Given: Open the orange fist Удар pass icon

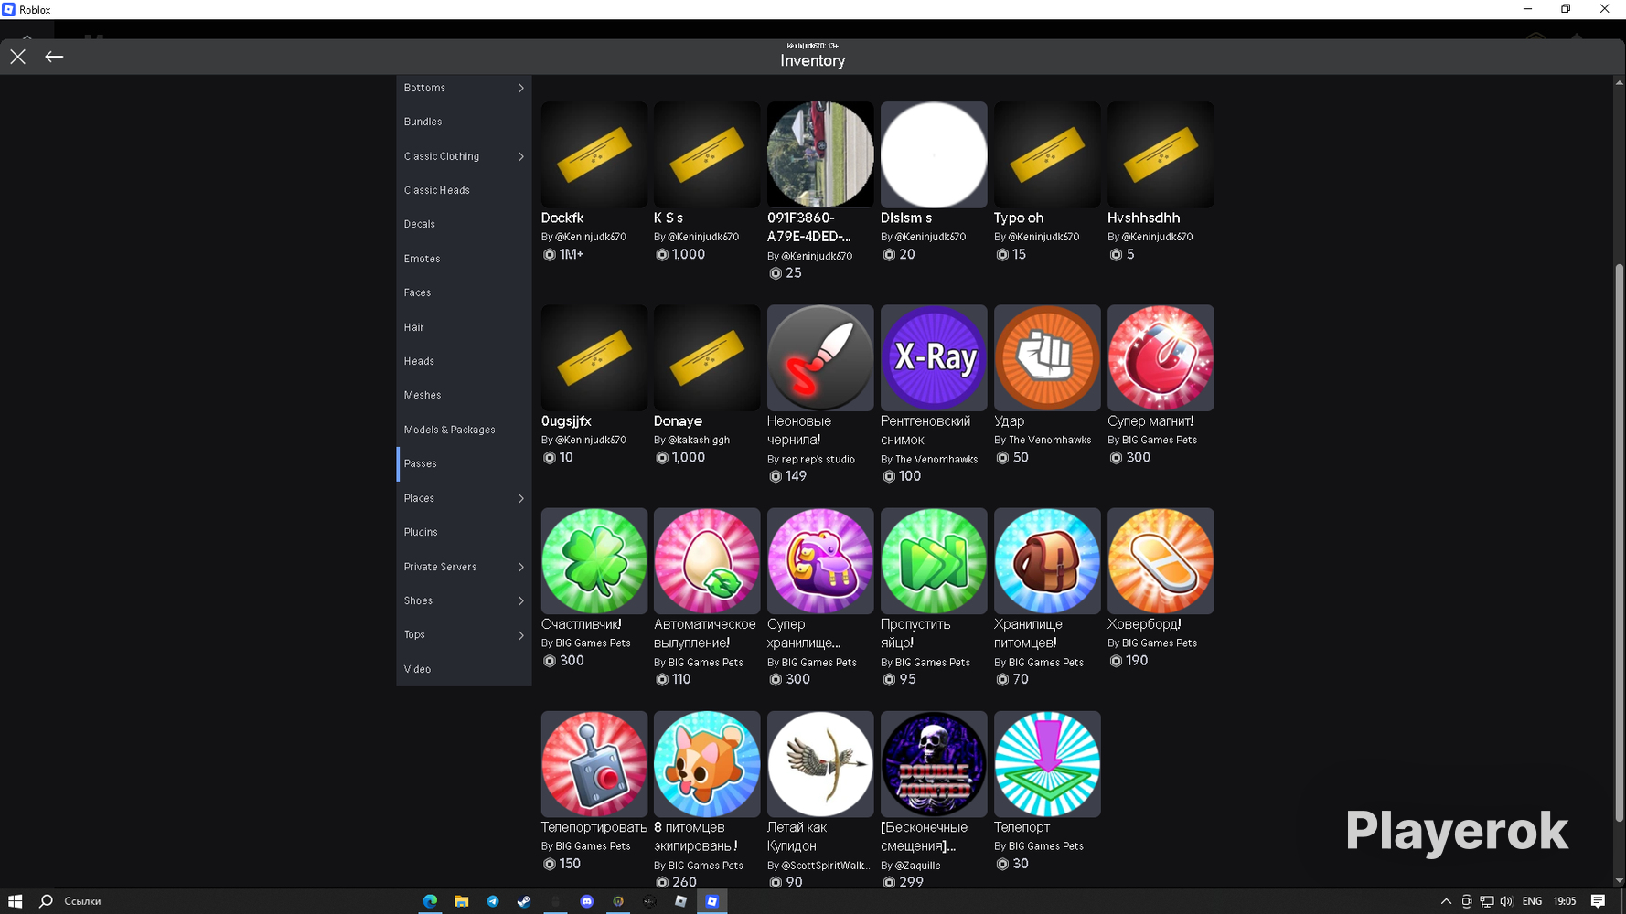Looking at the screenshot, I should click(x=1047, y=358).
